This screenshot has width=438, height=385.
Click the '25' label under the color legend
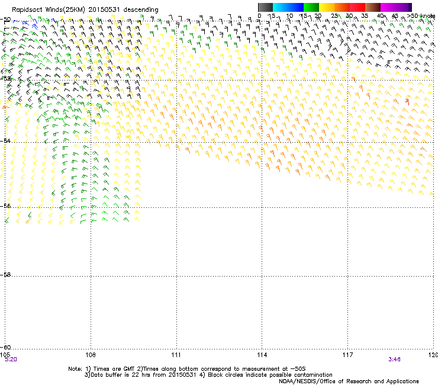pos(334,16)
